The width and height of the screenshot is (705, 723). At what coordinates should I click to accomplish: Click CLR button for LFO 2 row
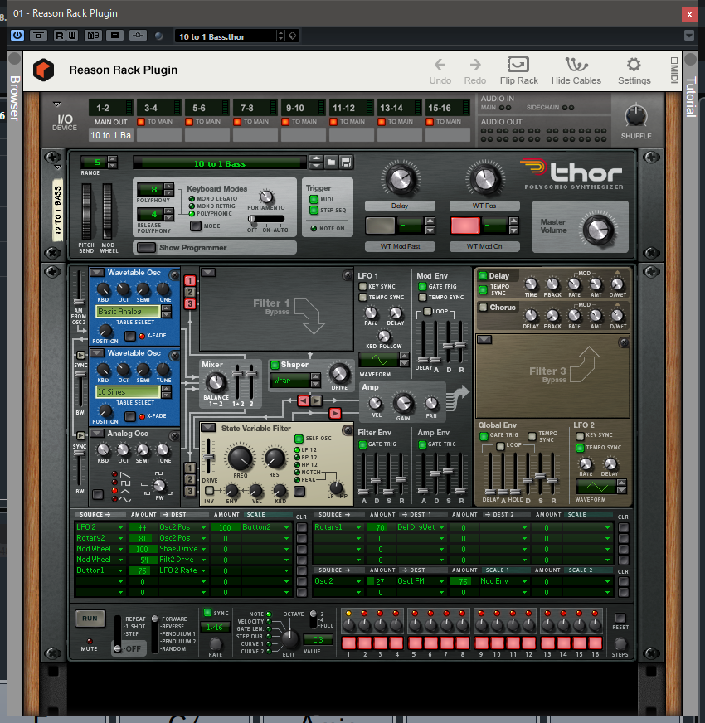click(x=302, y=527)
